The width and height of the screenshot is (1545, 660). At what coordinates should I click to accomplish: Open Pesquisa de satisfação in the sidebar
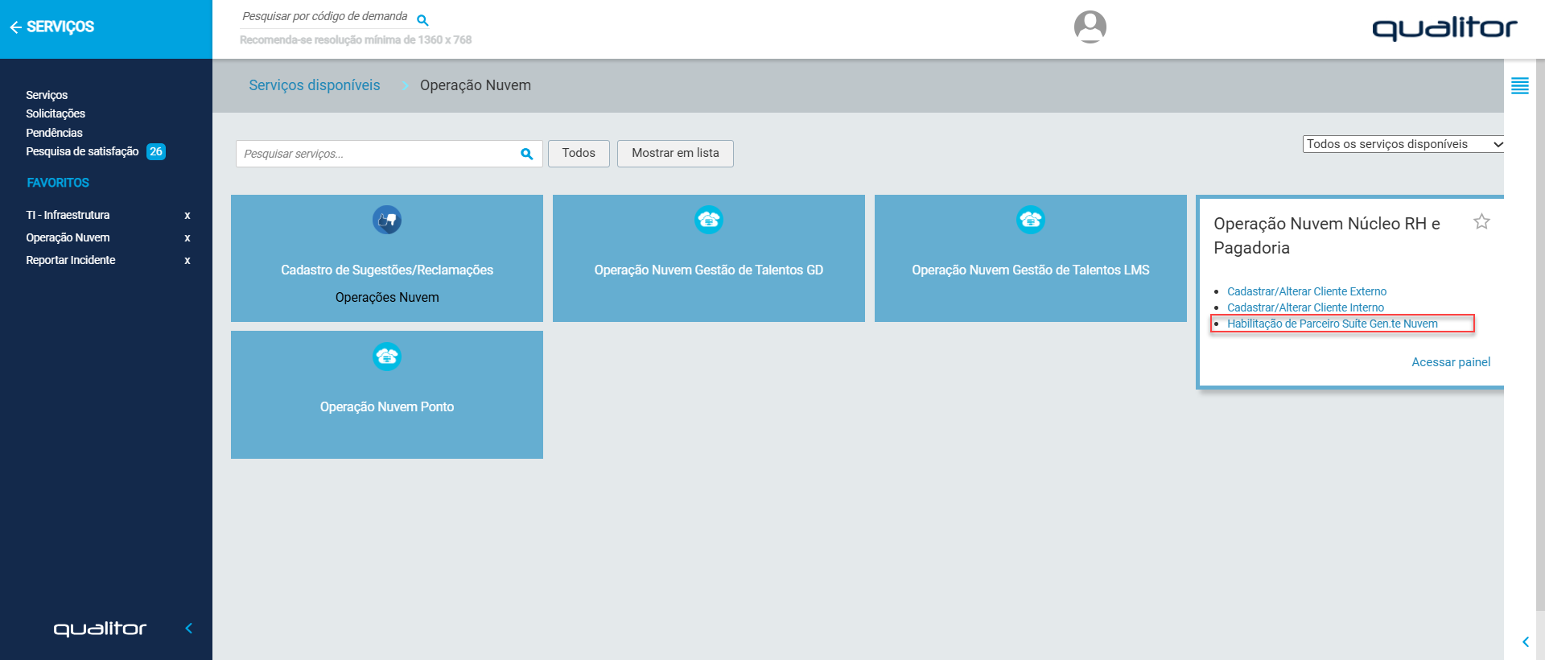tap(82, 151)
